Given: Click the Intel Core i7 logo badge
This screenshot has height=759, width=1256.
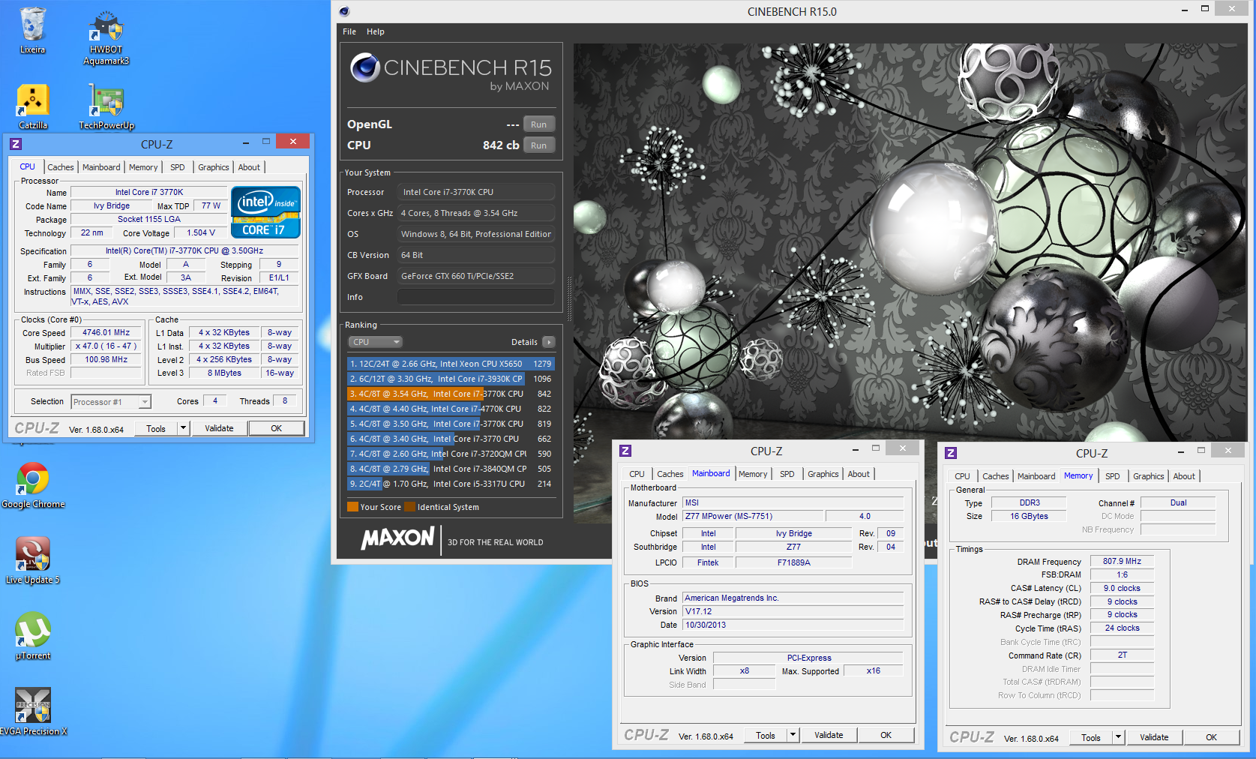Looking at the screenshot, I should coord(265,213).
